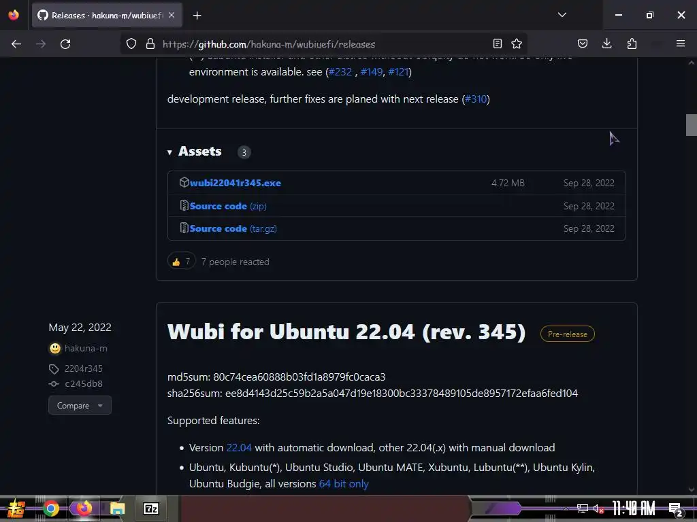The width and height of the screenshot is (697, 522).
Task: Click the assets count badge 3
Action: point(244,152)
